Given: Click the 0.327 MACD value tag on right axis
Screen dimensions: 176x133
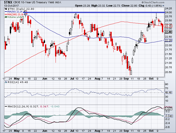Looking at the screenshot, I should point(168,108).
